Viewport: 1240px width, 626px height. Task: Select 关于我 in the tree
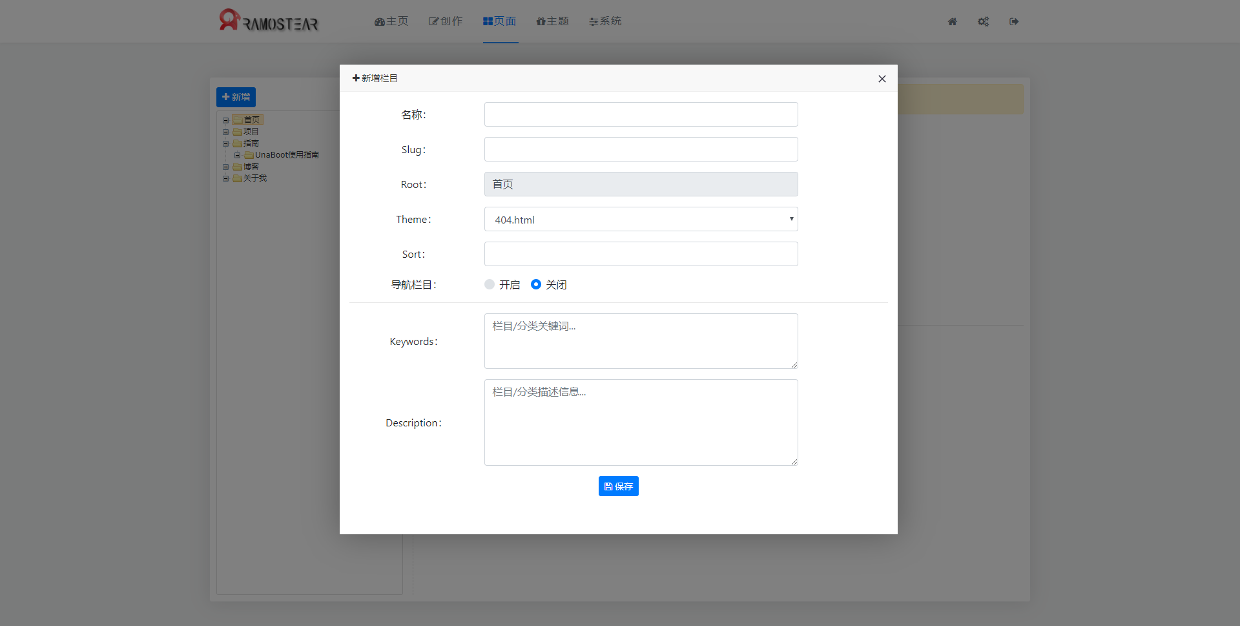click(x=255, y=178)
